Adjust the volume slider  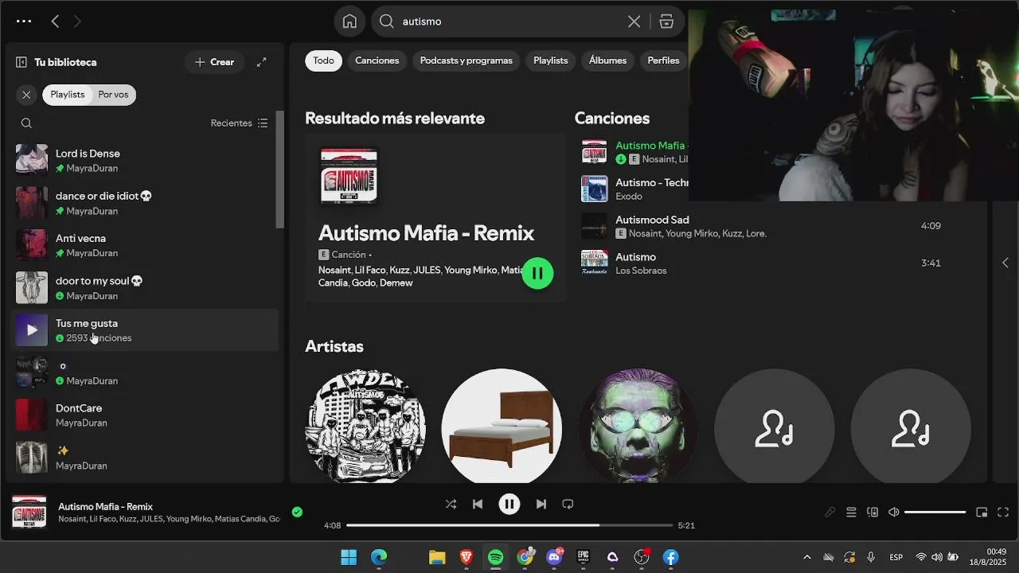(935, 513)
